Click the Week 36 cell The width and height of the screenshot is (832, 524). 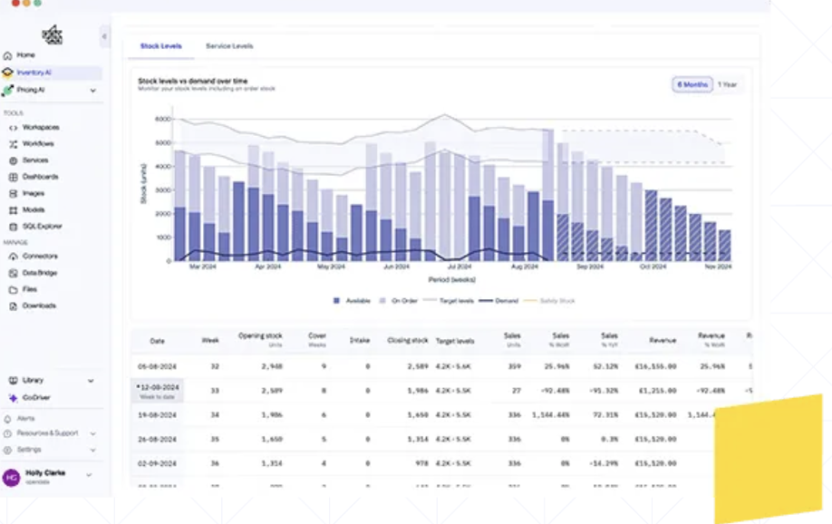(215, 463)
